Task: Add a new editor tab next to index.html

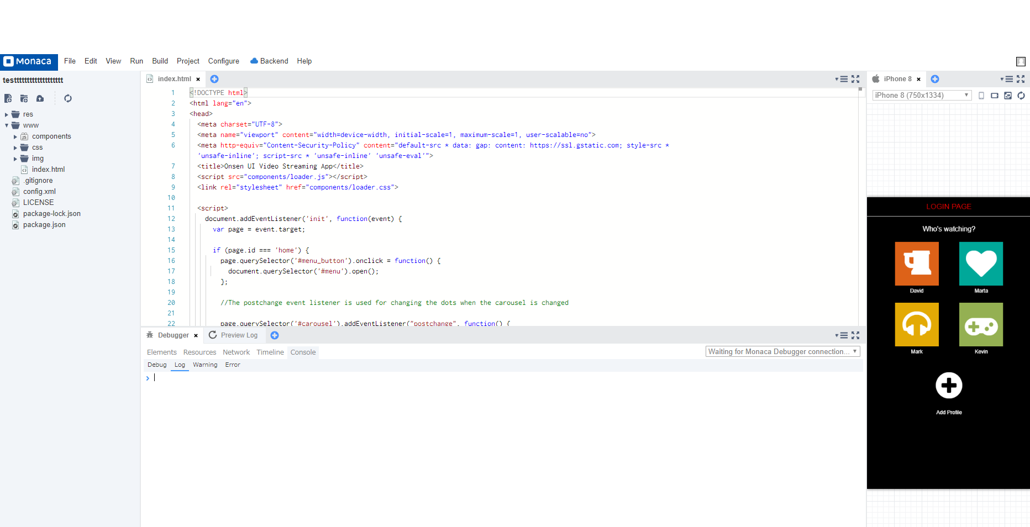Action: click(214, 79)
